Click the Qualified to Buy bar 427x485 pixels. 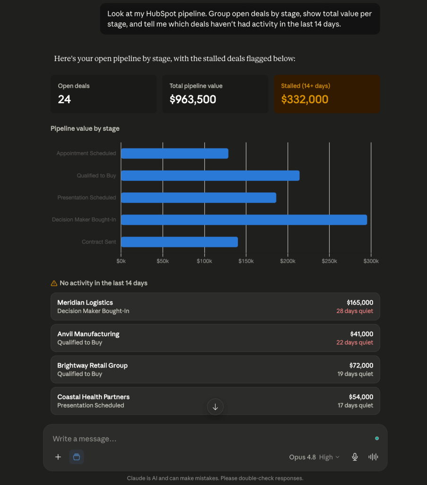[x=210, y=175]
